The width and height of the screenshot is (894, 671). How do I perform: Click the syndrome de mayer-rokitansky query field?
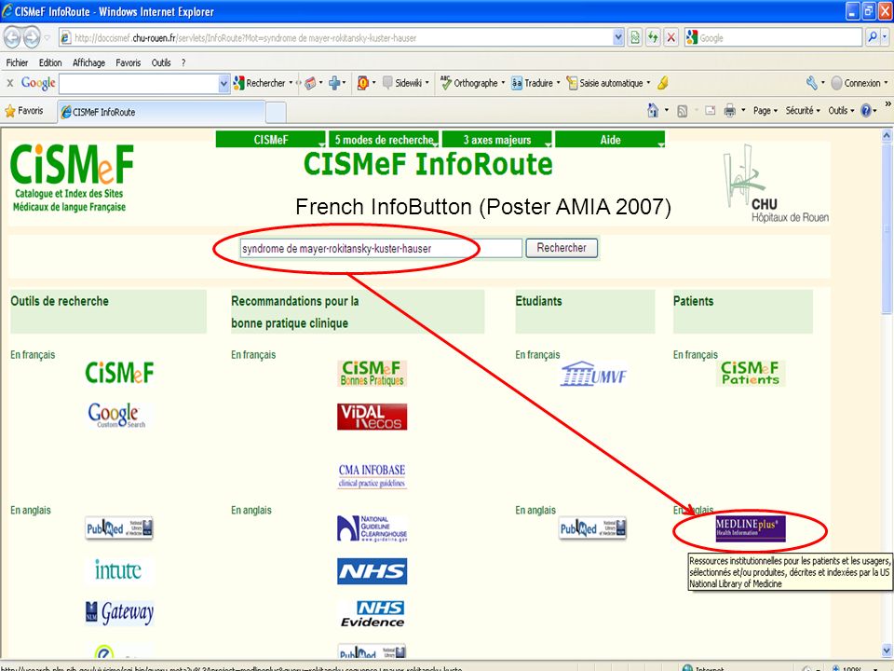coord(381,249)
